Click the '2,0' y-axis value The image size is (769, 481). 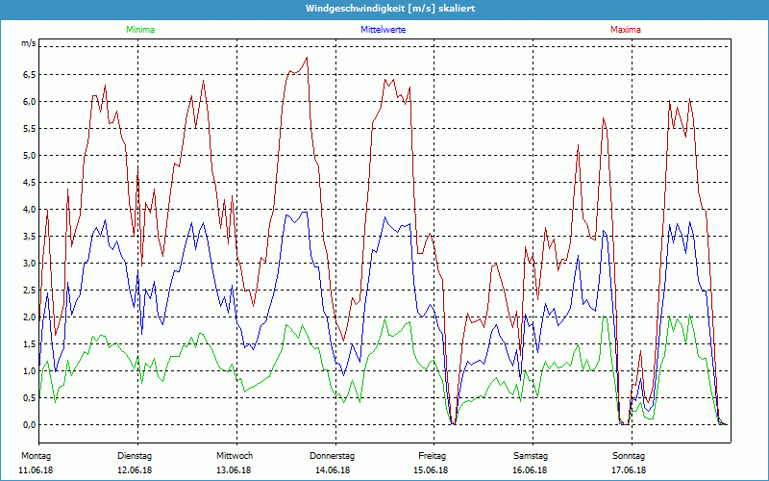tap(29, 317)
